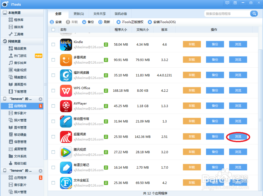
Task: Click 浏览 button for AVPlayer
Action: pyautogui.click(x=238, y=106)
